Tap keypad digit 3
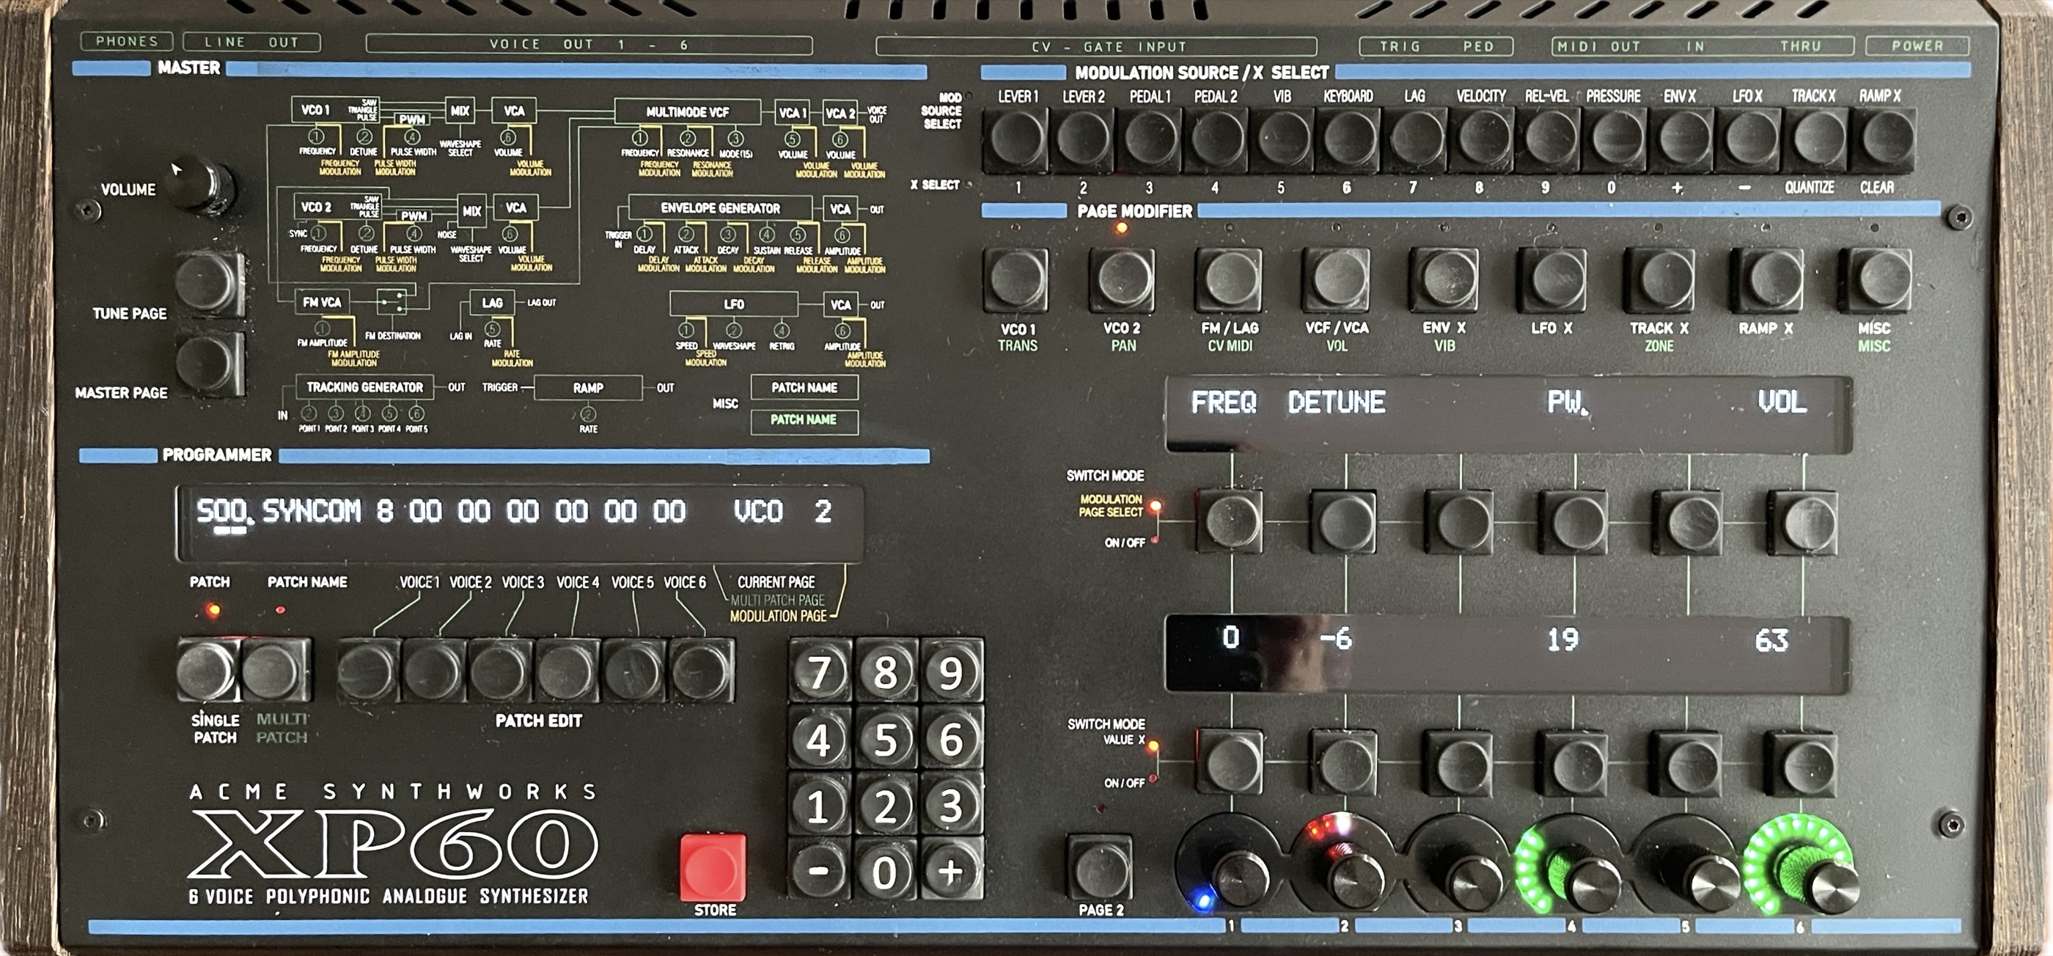The image size is (2053, 956). point(952,805)
